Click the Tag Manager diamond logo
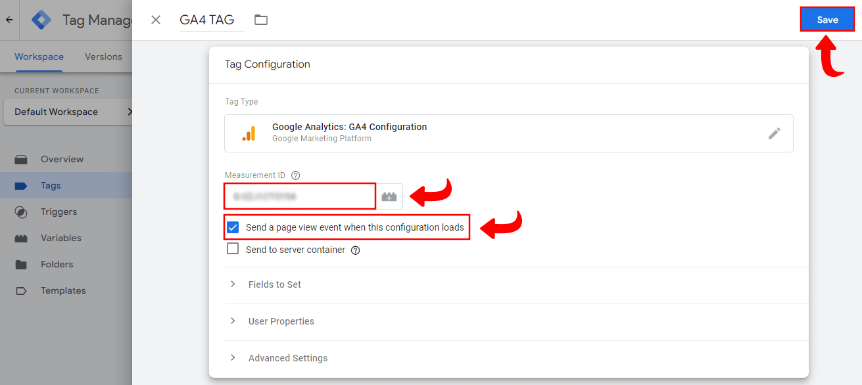Screen dimensions: 862x385 pyautogui.click(x=41, y=20)
